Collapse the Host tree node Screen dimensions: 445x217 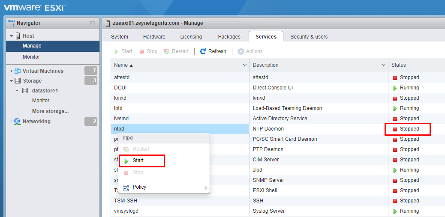pyautogui.click(x=11, y=36)
